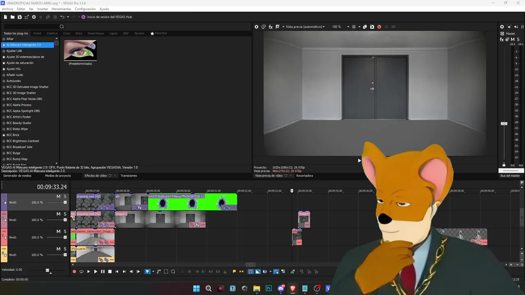Open preview properties gear in video preview

pos(256,27)
